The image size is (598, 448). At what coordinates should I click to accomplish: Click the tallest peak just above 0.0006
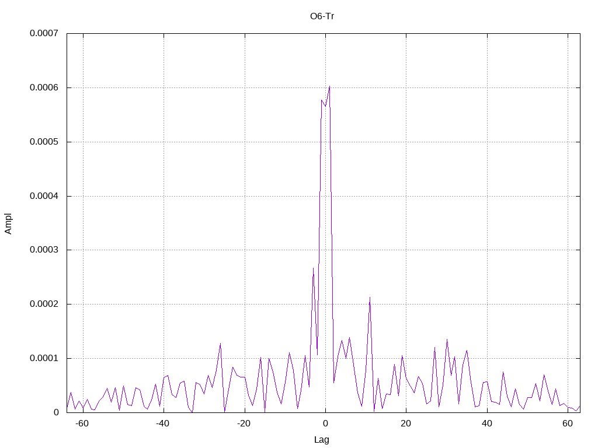pyautogui.click(x=329, y=86)
